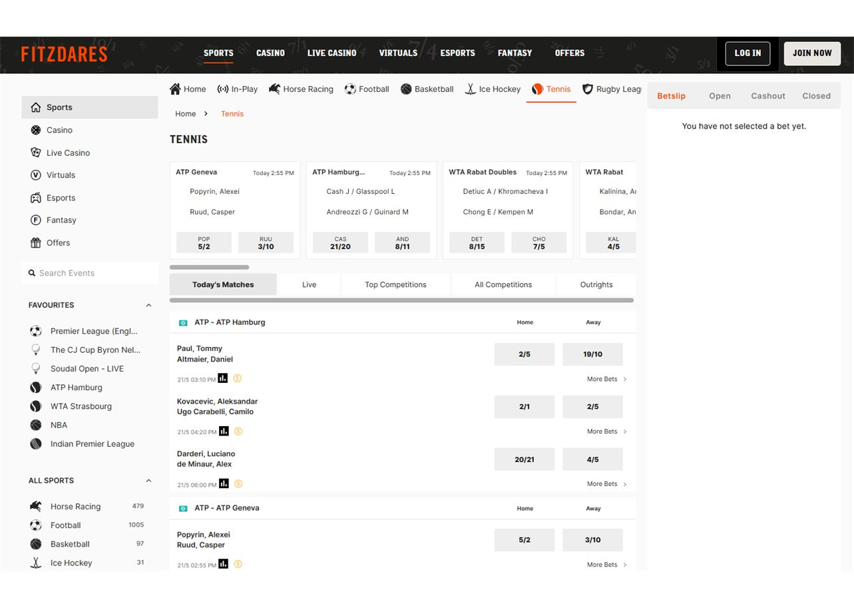Screen dimensions: 854x608
Task: Switch to All Competitions tab
Action: 503,284
